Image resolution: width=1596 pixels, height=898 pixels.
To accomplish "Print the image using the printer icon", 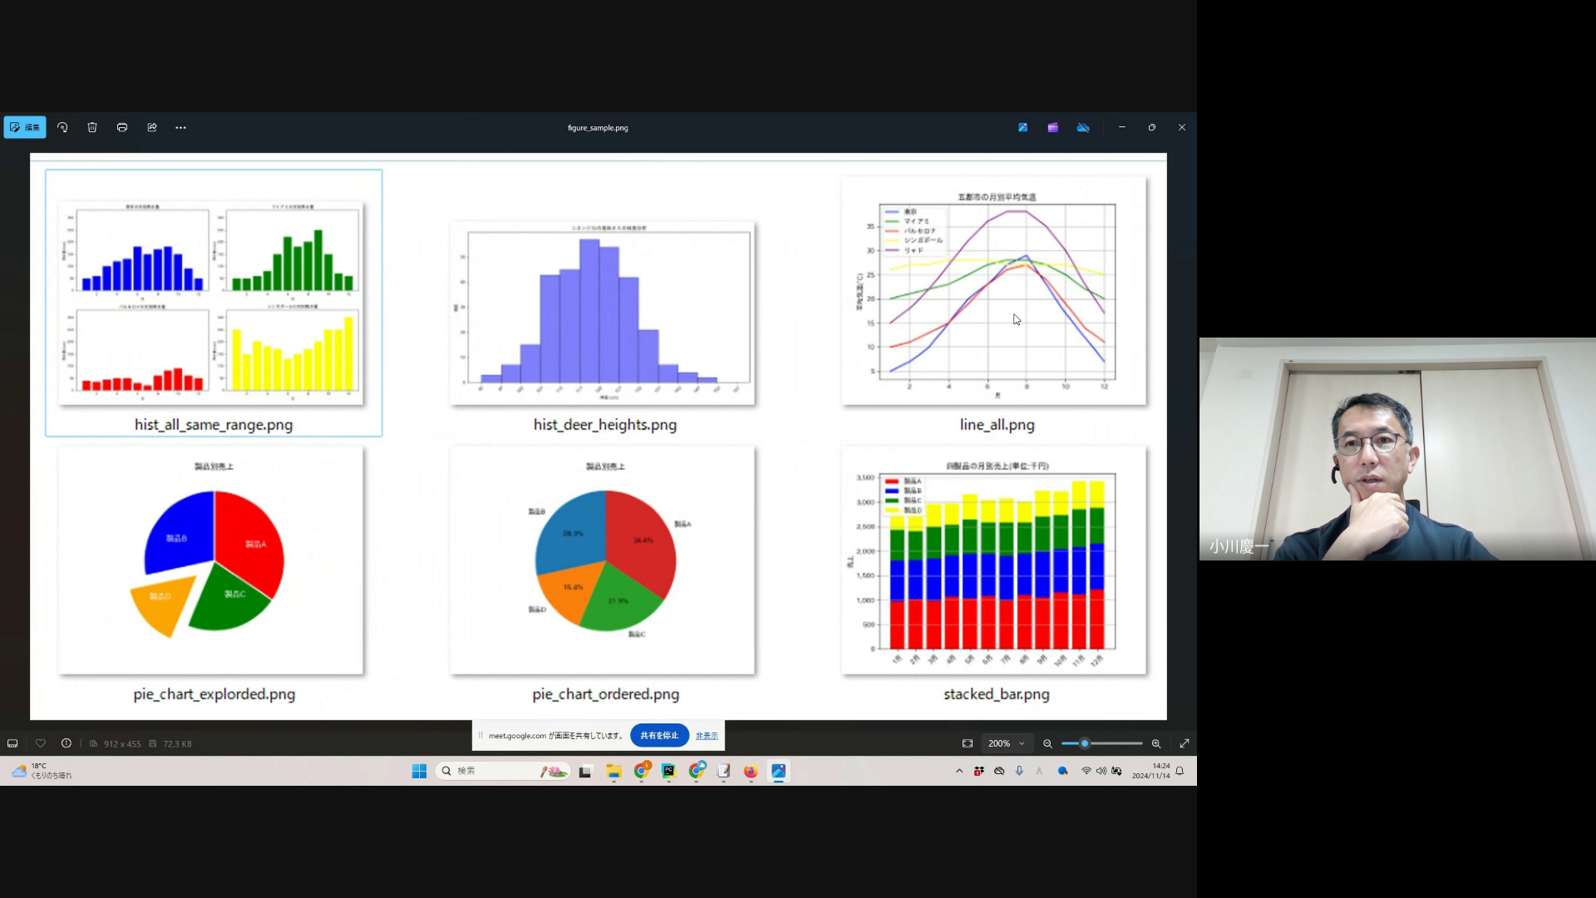I will [122, 127].
